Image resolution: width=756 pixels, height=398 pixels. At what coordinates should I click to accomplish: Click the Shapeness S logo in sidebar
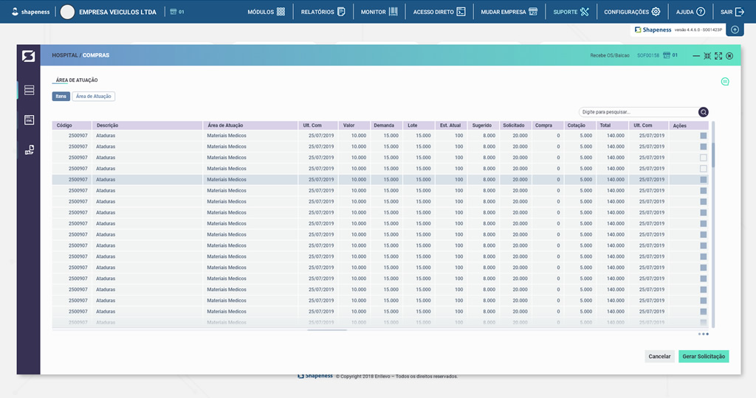(x=29, y=56)
